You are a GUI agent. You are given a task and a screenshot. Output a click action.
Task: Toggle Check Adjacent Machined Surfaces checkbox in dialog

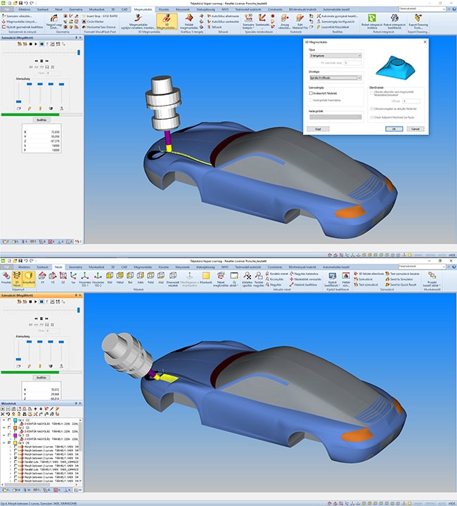click(x=372, y=118)
